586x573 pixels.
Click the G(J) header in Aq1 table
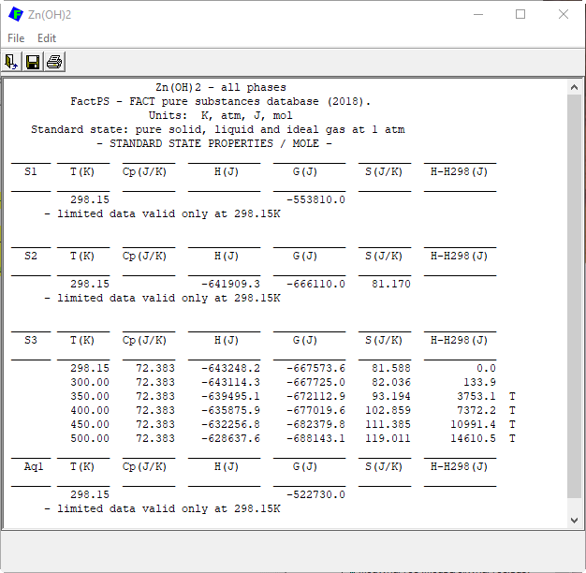pos(305,466)
